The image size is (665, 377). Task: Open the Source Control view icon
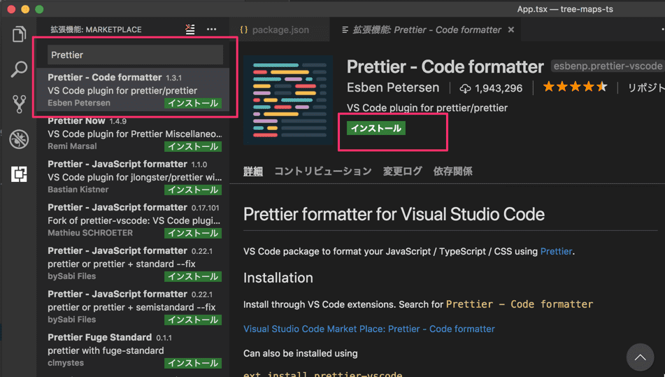point(19,104)
